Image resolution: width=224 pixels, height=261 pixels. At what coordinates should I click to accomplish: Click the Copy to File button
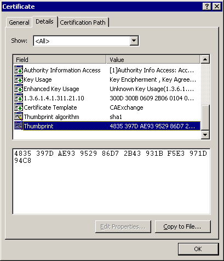[x=183, y=226]
